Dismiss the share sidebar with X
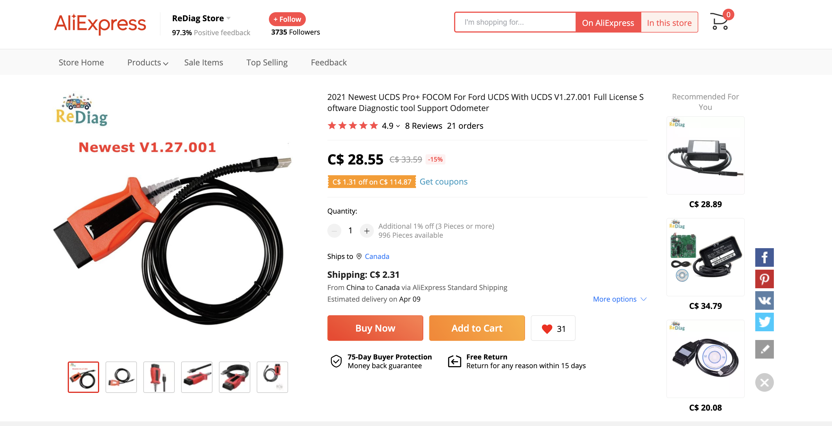The image size is (832, 426). (x=764, y=382)
